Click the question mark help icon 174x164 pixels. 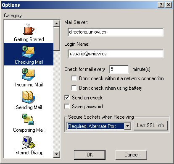(x=161, y=5)
